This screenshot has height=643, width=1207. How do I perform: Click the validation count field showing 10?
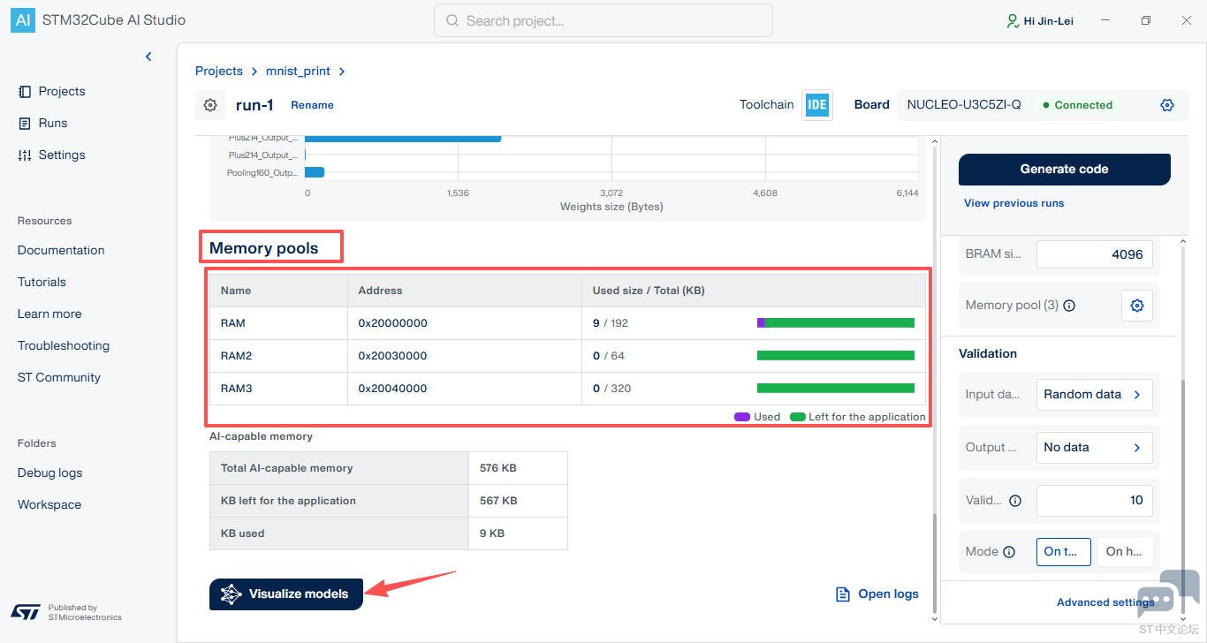pos(1094,501)
